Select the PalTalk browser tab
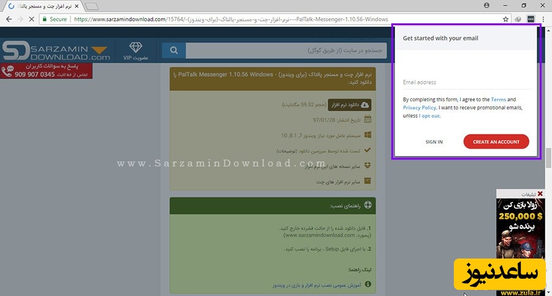Image resolution: width=552 pixels, height=296 pixels. tap(42, 6)
